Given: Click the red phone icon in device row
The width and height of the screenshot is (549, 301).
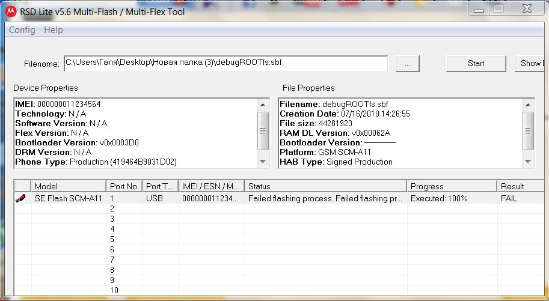Looking at the screenshot, I should tap(20, 198).
